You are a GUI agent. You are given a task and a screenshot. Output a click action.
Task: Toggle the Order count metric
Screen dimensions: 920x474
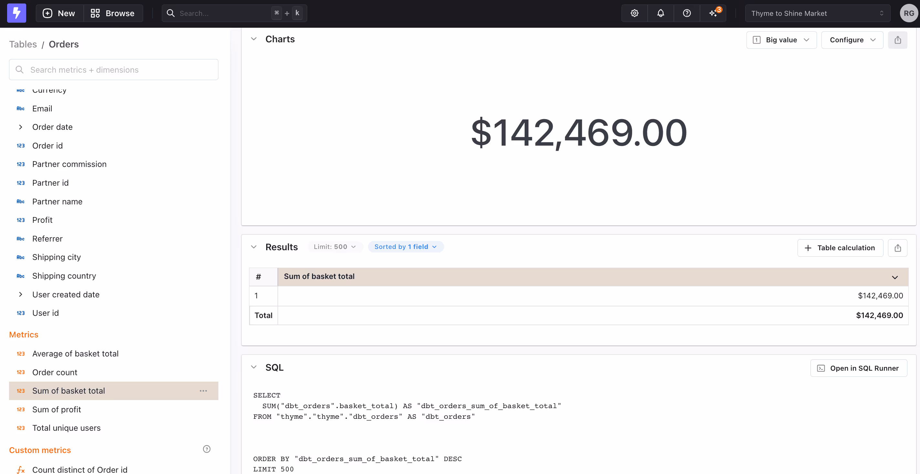point(55,372)
